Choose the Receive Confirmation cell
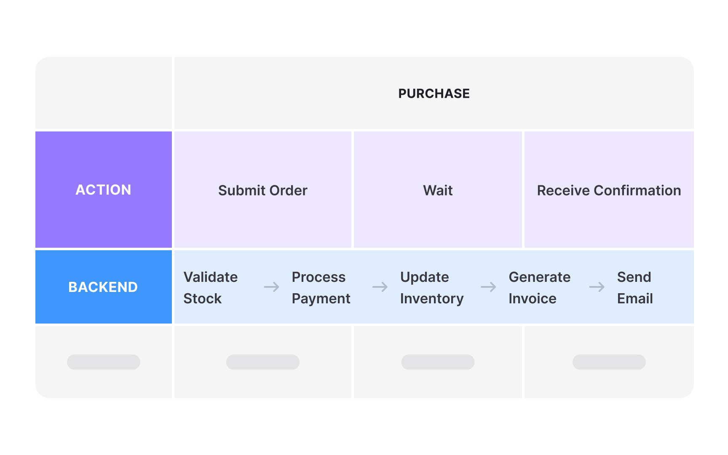Image resolution: width=728 pixels, height=455 pixels. click(609, 190)
